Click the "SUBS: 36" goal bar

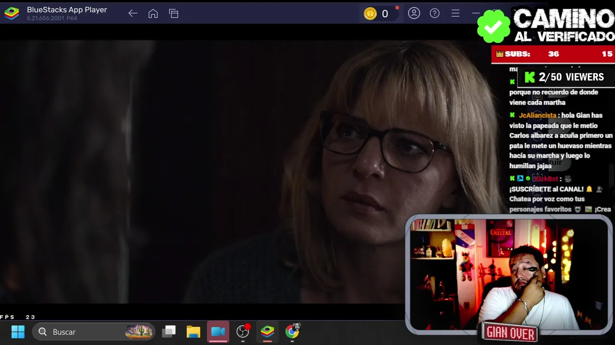click(x=553, y=54)
